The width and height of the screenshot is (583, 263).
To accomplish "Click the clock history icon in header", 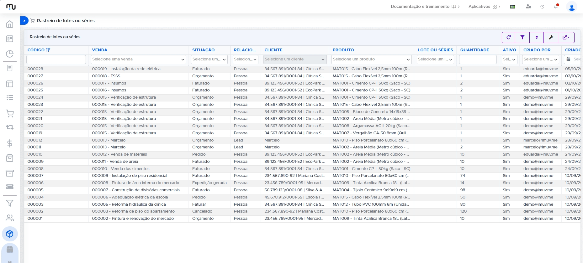I will point(542,7).
